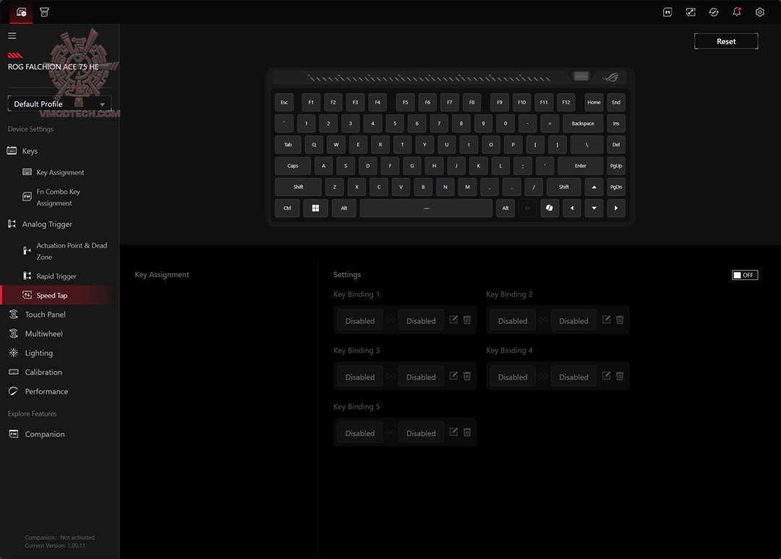Viewport: 781px width, 559px height.
Task: Click the sync check icon at top right
Action: coord(714,12)
